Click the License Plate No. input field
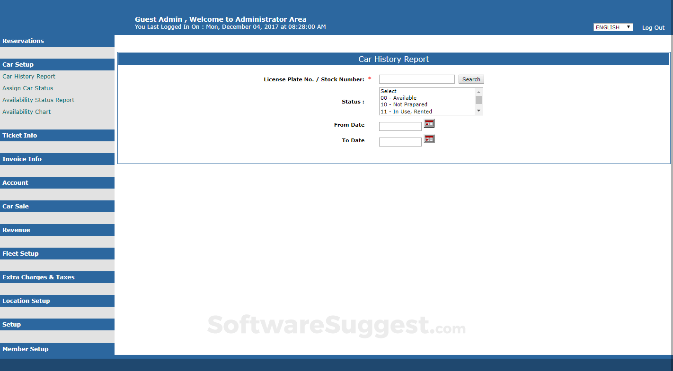The width and height of the screenshot is (673, 371). click(416, 79)
